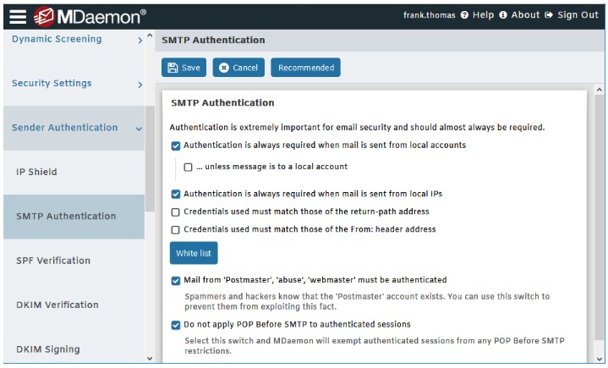Image resolution: width=608 pixels, height=368 pixels.
Task: Click the Cancel X circle icon
Action: [224, 68]
